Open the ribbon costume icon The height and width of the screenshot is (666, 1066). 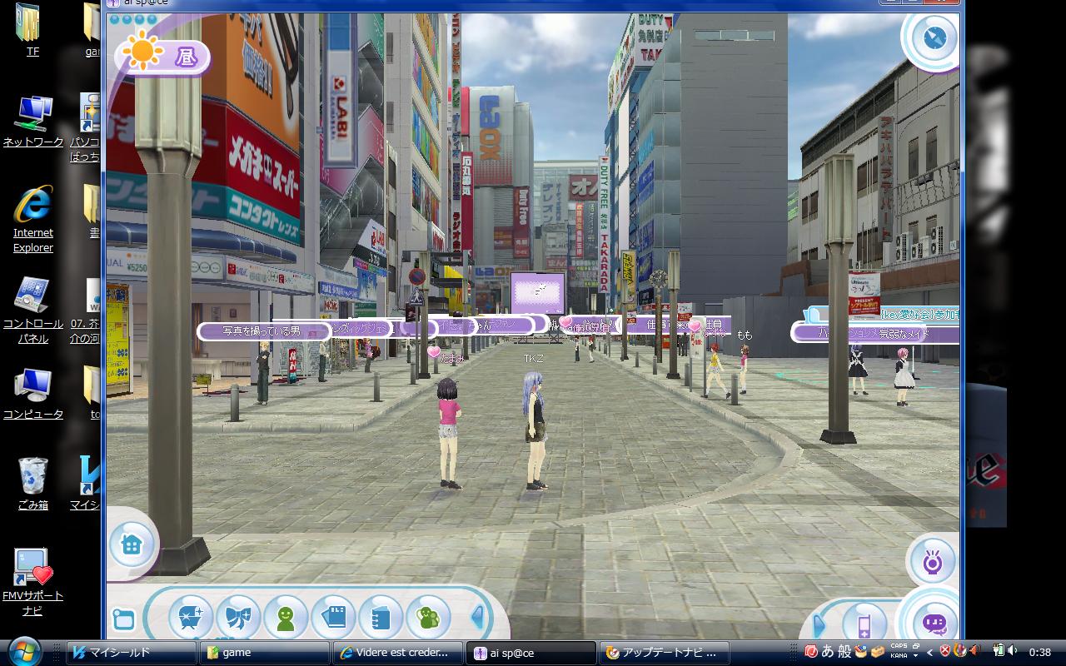coord(238,619)
